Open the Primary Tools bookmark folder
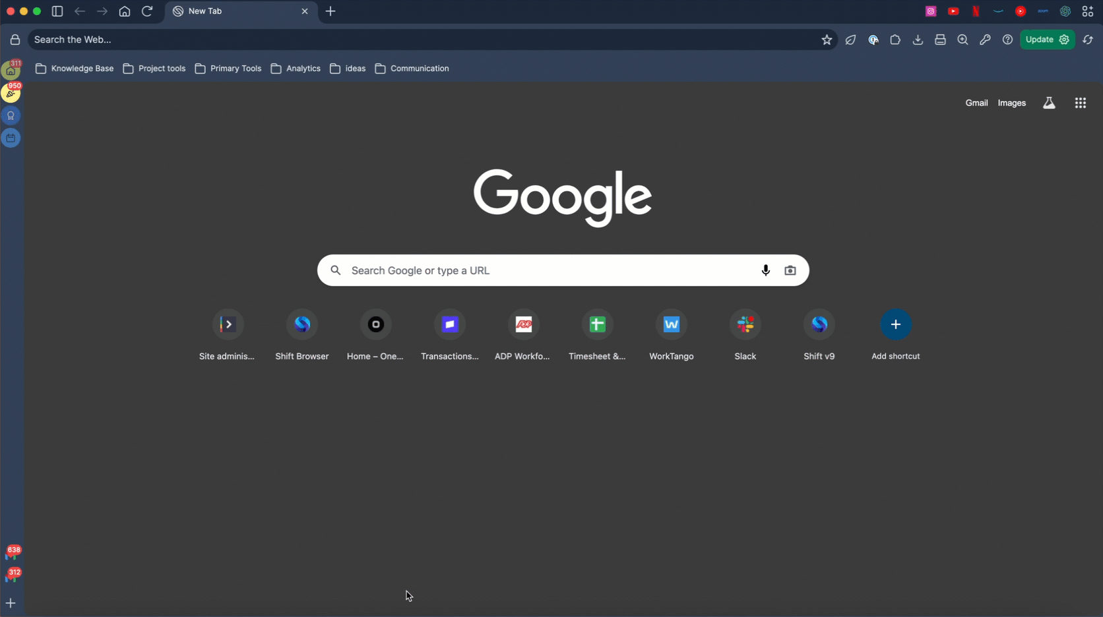Image resolution: width=1103 pixels, height=617 pixels. 228,69
